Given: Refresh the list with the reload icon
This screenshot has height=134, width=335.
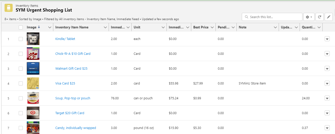Looking at the screenshot, I should [320, 17].
